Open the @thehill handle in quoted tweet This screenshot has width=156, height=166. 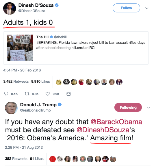pos(60,37)
